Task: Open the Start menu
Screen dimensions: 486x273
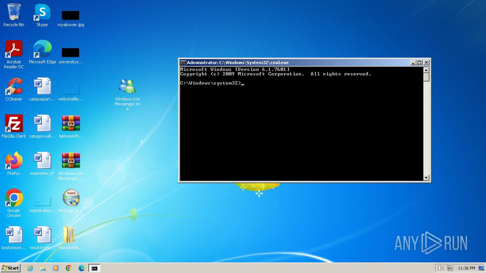Action: [x=11, y=268]
